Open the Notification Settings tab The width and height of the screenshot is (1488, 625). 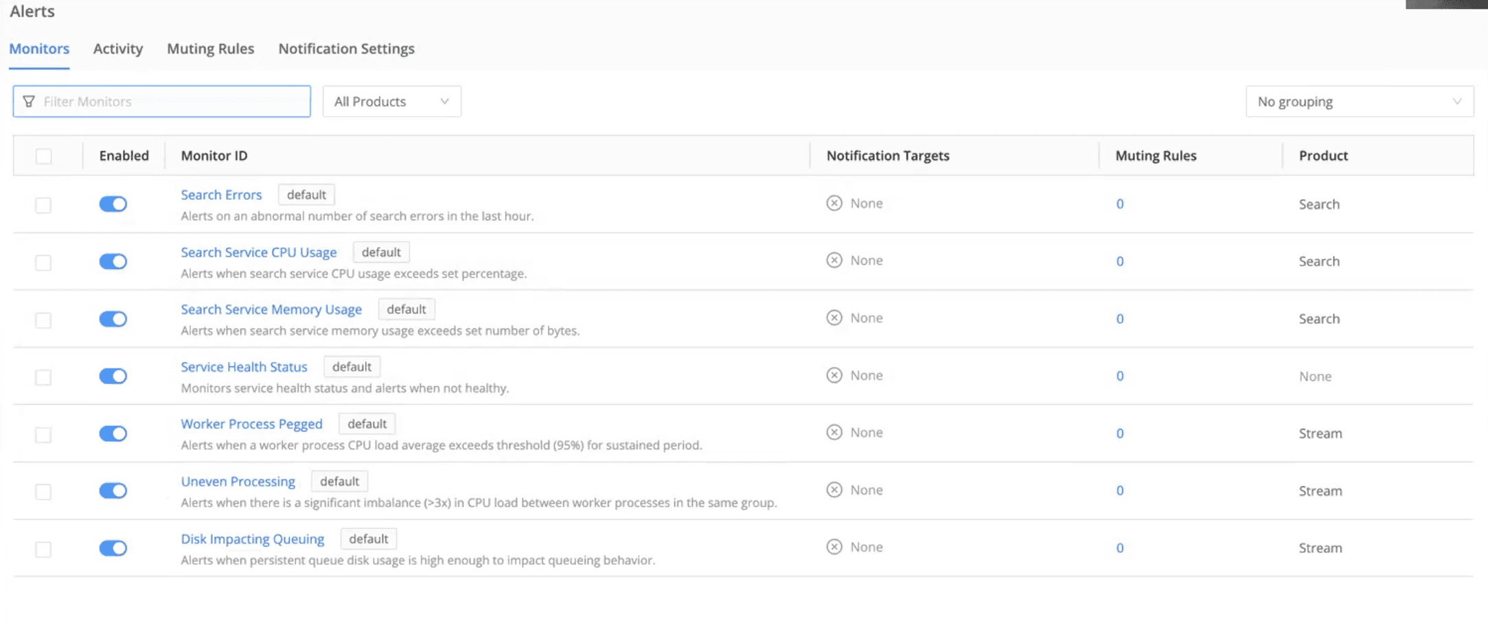pos(346,49)
